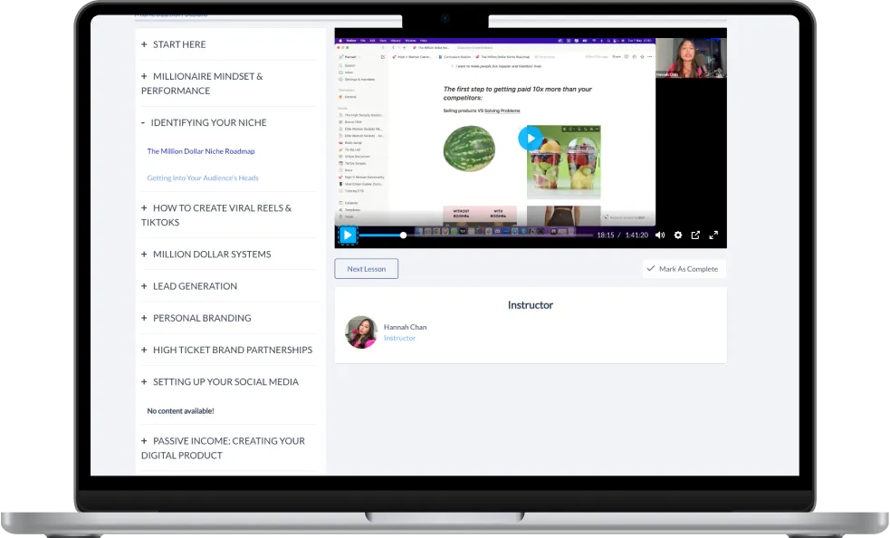Viewport: 890px width, 538px height.
Task: Expand the START HERE section
Action: (174, 44)
